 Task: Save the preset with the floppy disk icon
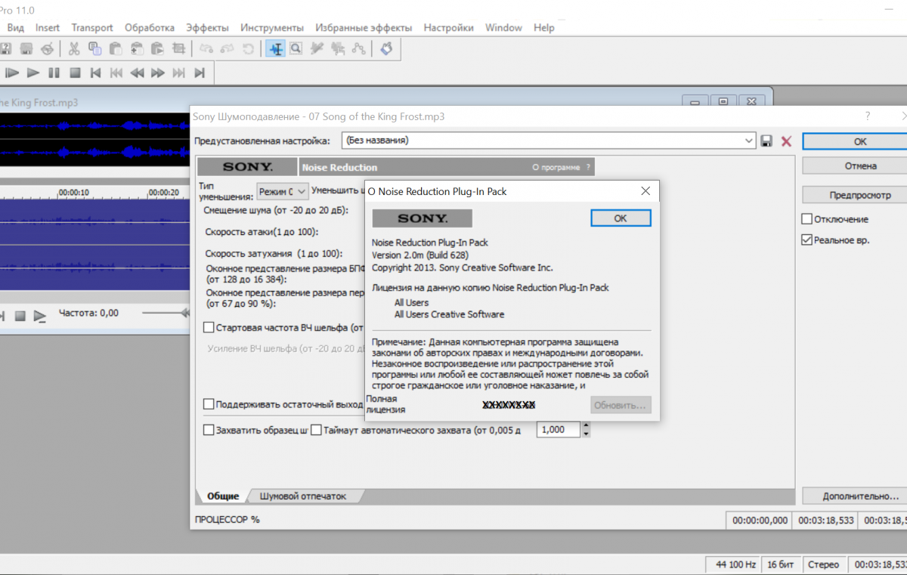click(x=766, y=141)
